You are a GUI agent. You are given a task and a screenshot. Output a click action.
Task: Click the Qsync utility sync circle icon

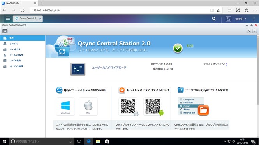click(59, 90)
